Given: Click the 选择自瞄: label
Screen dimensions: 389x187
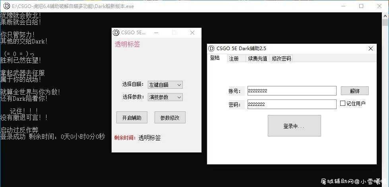Looking at the screenshot, I should pyautogui.click(x=133, y=84).
